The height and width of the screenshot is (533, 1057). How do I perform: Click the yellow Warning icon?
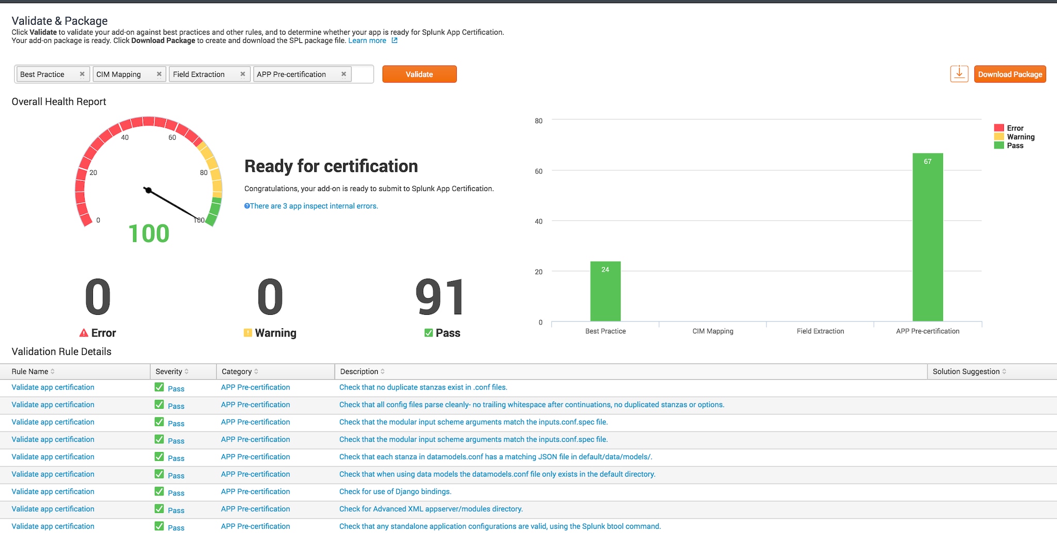(248, 333)
